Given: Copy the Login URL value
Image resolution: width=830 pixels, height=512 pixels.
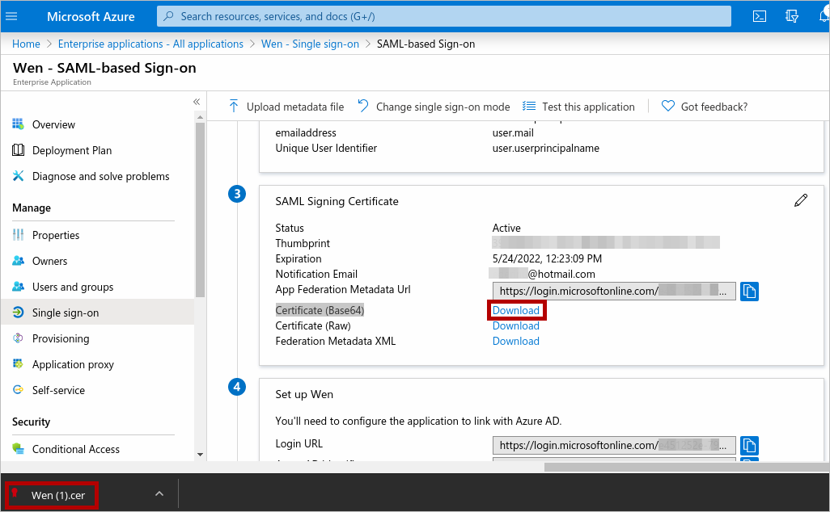Looking at the screenshot, I should 749,445.
